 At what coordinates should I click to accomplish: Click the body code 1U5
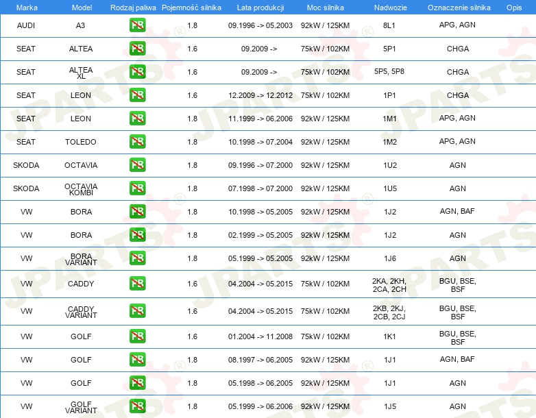point(390,188)
